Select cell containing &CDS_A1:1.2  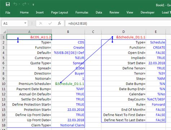(x=29, y=37)
